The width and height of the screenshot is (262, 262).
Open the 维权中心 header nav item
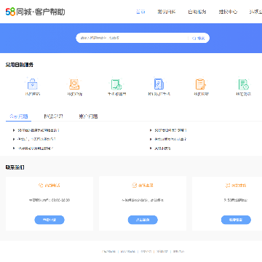tap(228, 12)
